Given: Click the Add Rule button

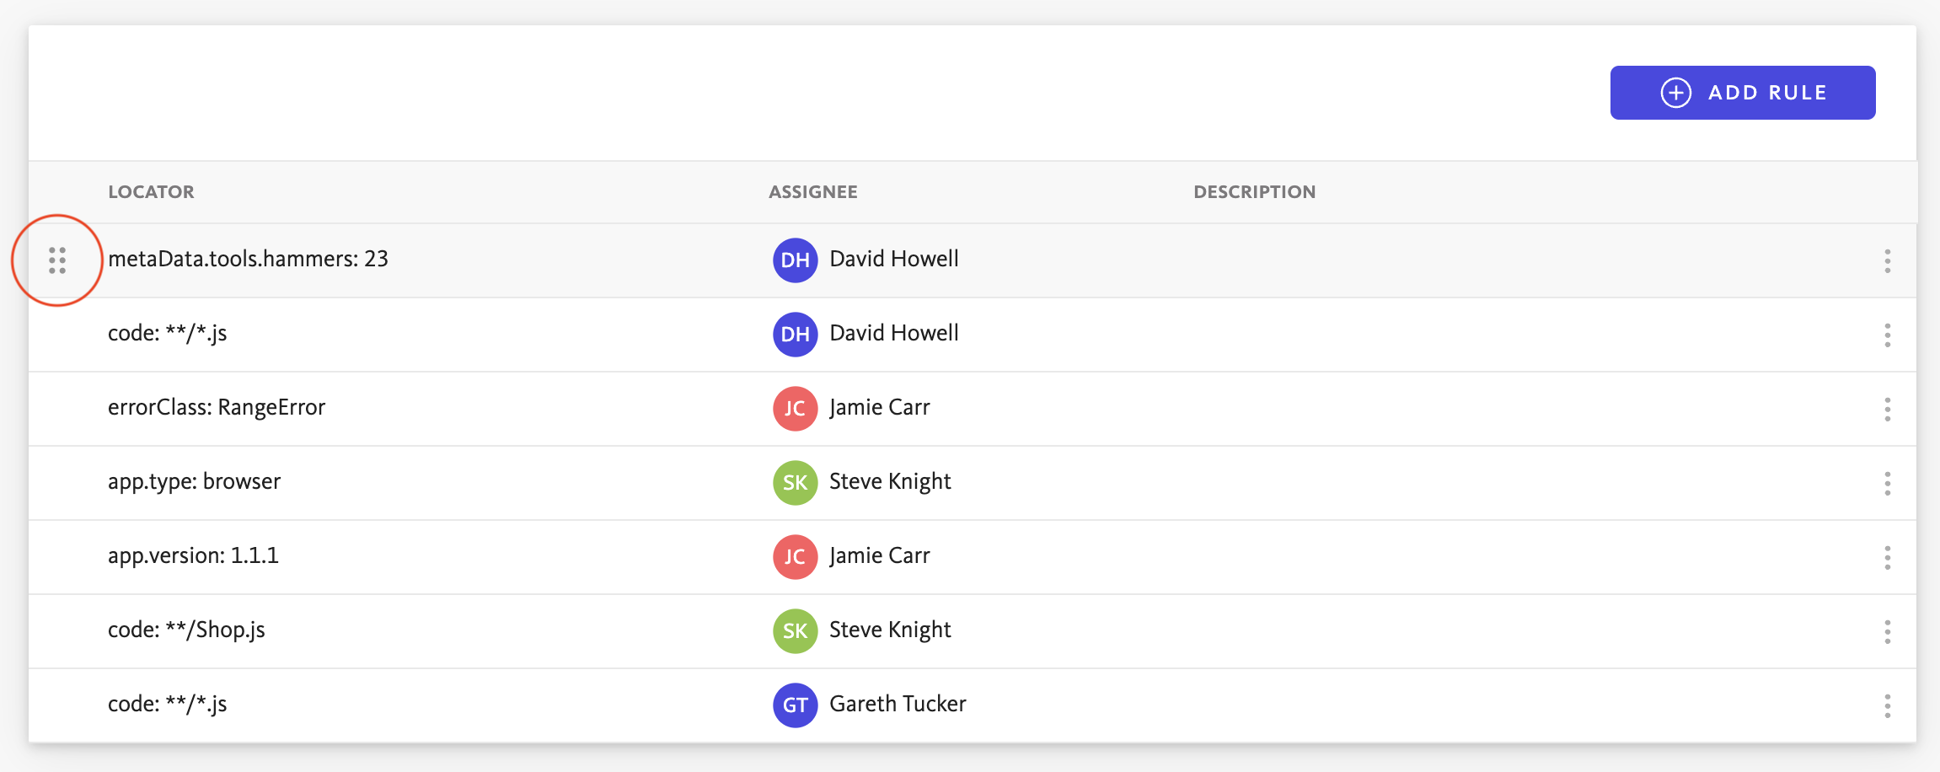Looking at the screenshot, I should pos(1743,93).
